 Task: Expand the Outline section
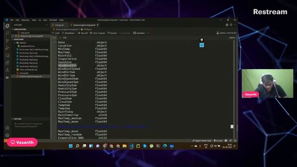point(18,119)
